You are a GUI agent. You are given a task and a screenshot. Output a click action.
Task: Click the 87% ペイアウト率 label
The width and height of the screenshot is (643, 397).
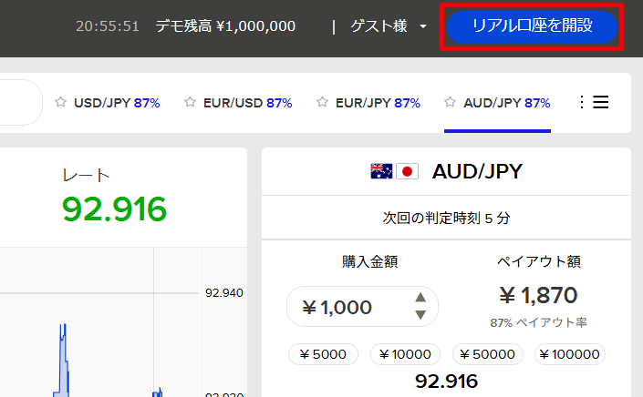point(538,322)
